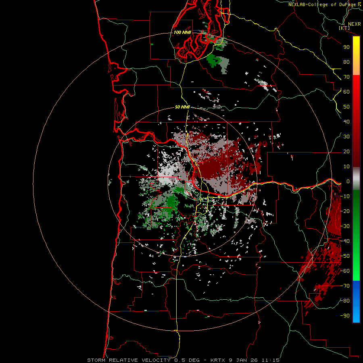Click the "-30" scale label
Viewport: 363px width, 363px height.
coord(345,226)
